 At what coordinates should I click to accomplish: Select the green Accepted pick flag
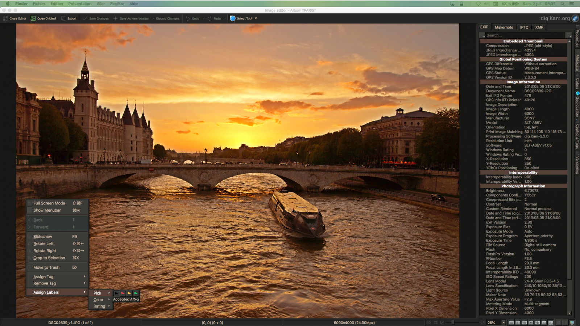[x=136, y=293]
